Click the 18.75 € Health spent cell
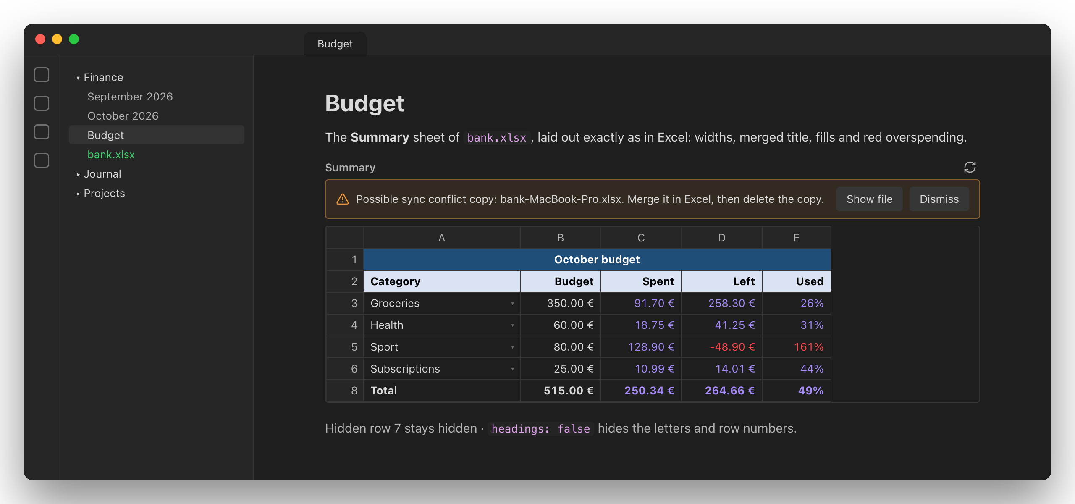The image size is (1075, 504). click(x=641, y=325)
